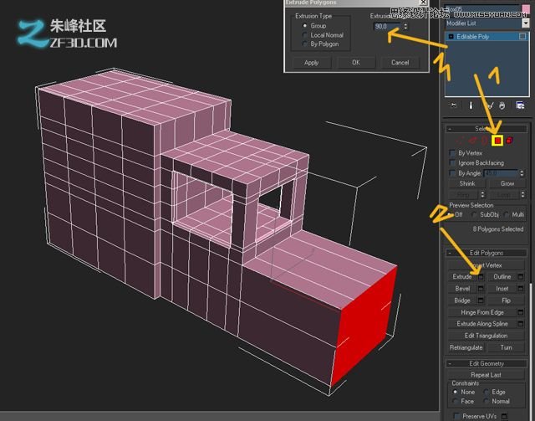Click the Grow selection button

[x=507, y=183]
